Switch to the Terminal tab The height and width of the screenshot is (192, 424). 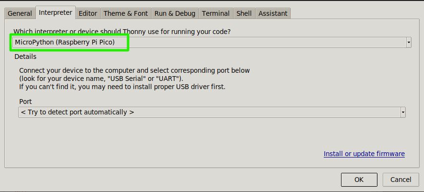[216, 13]
